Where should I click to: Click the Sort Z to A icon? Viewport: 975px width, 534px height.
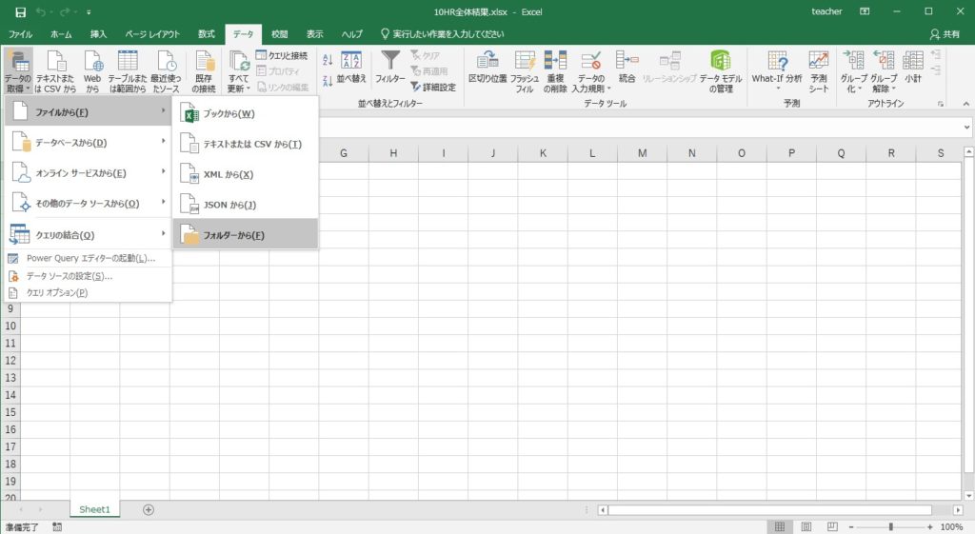coord(328,80)
